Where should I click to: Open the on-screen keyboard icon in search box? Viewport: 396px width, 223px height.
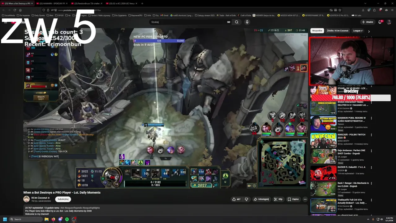(229, 22)
